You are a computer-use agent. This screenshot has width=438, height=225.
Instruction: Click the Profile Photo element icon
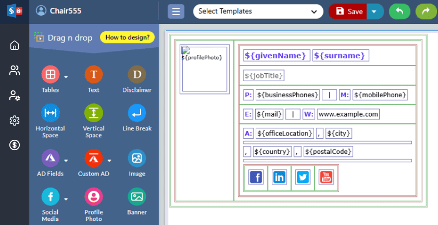coord(93,196)
